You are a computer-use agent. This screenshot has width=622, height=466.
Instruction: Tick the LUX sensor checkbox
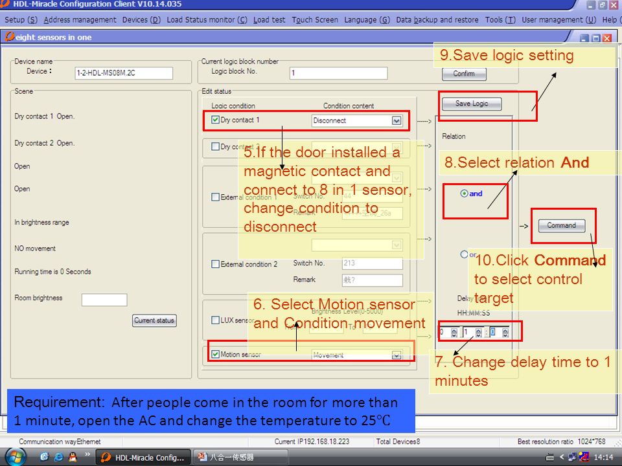tap(215, 320)
